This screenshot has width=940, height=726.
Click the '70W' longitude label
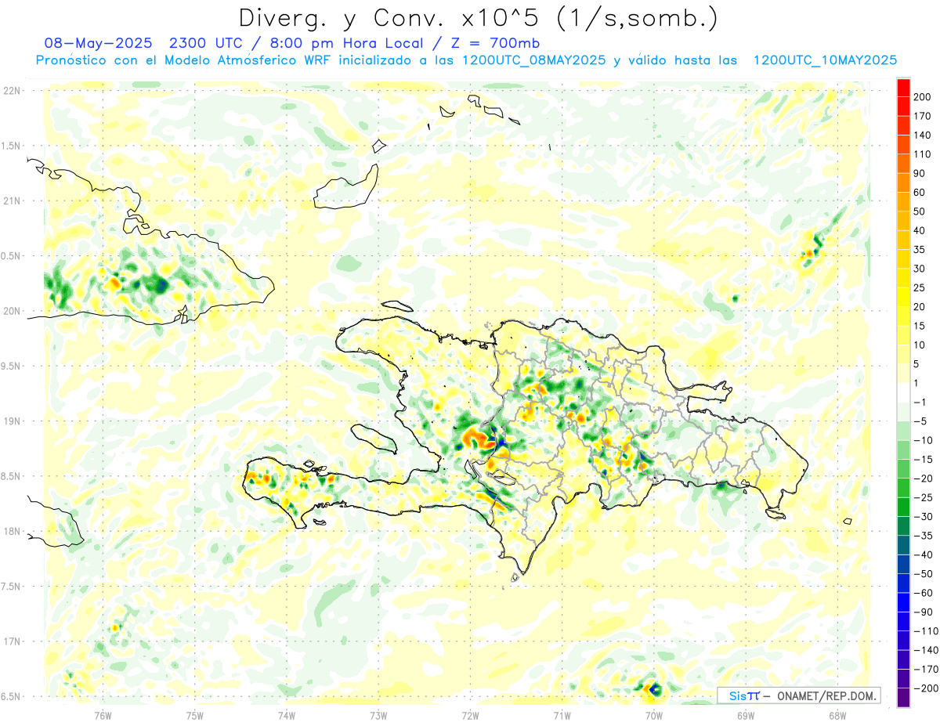pos(654,715)
